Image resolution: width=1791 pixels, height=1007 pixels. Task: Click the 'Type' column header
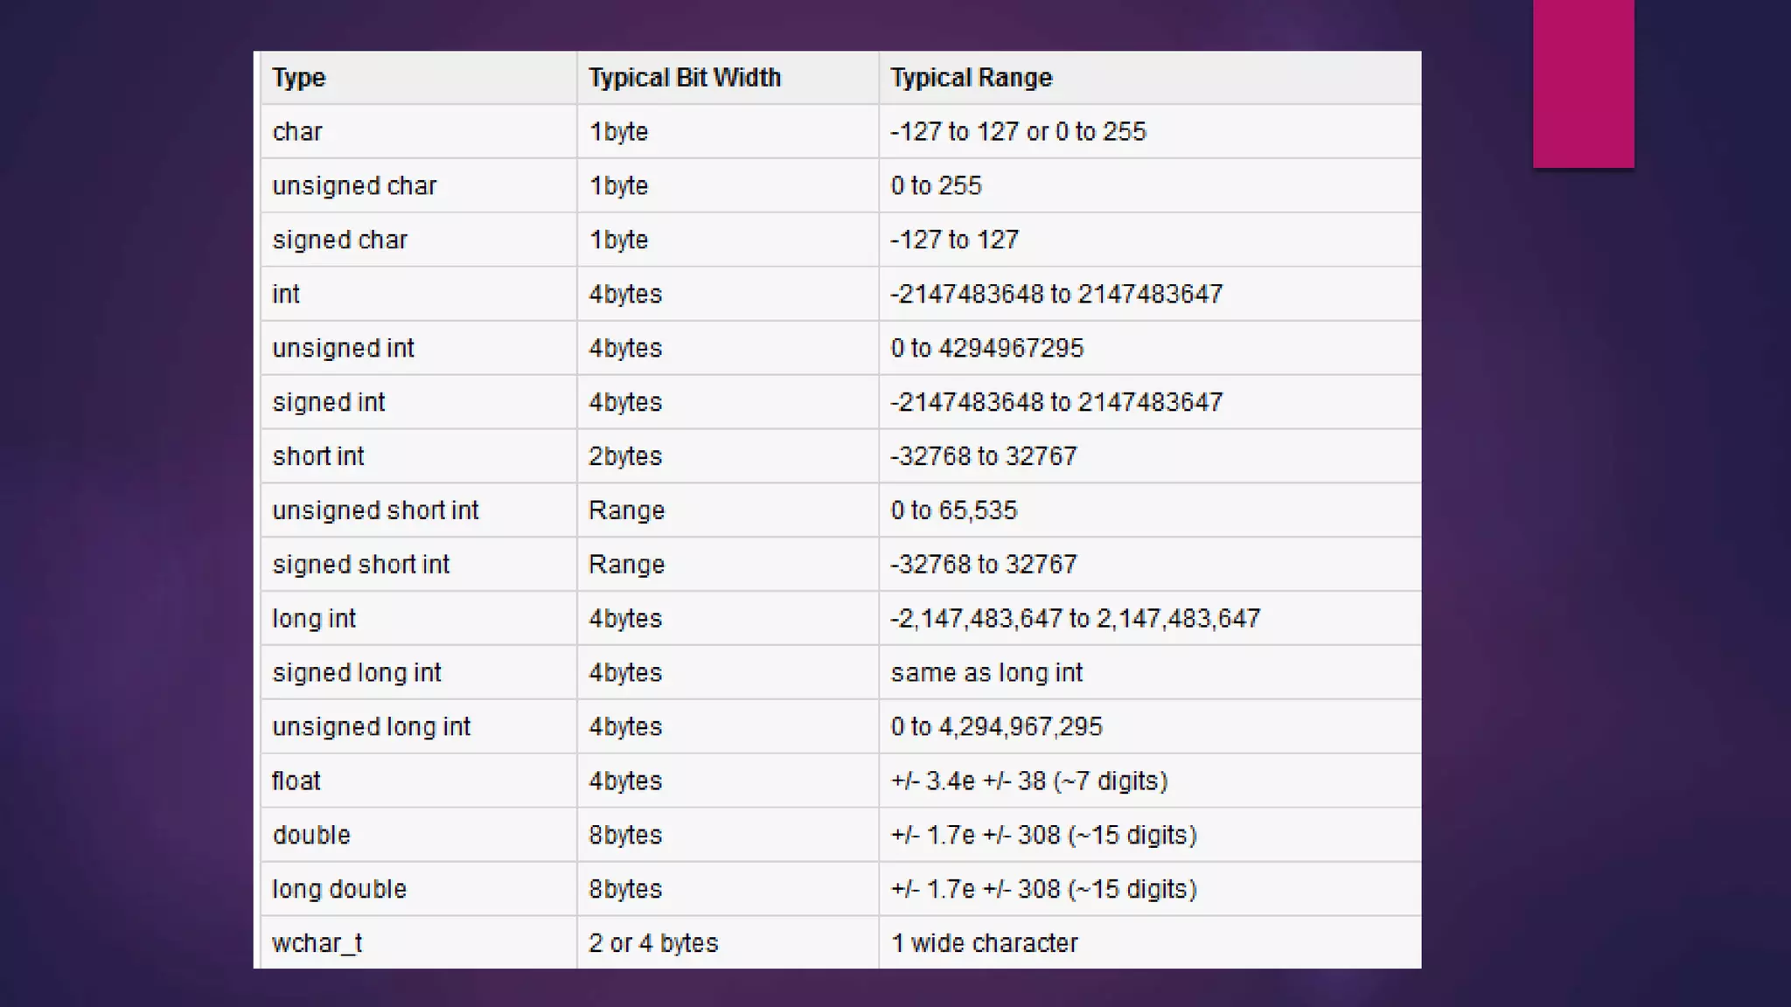tap(299, 78)
